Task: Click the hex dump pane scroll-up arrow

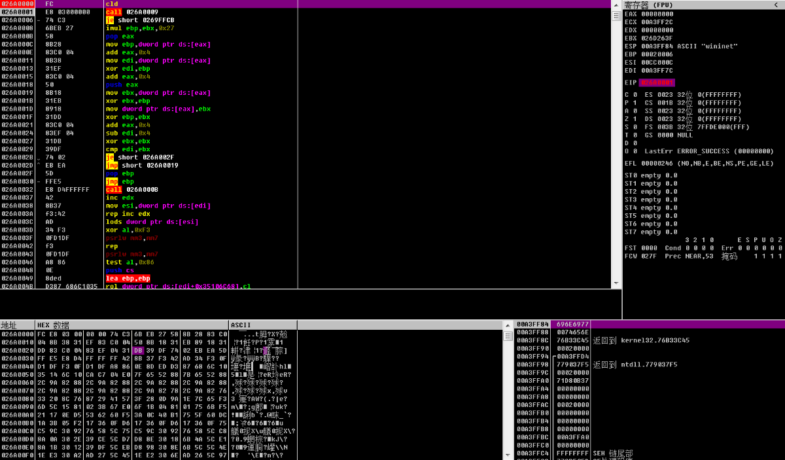Action: [x=508, y=325]
